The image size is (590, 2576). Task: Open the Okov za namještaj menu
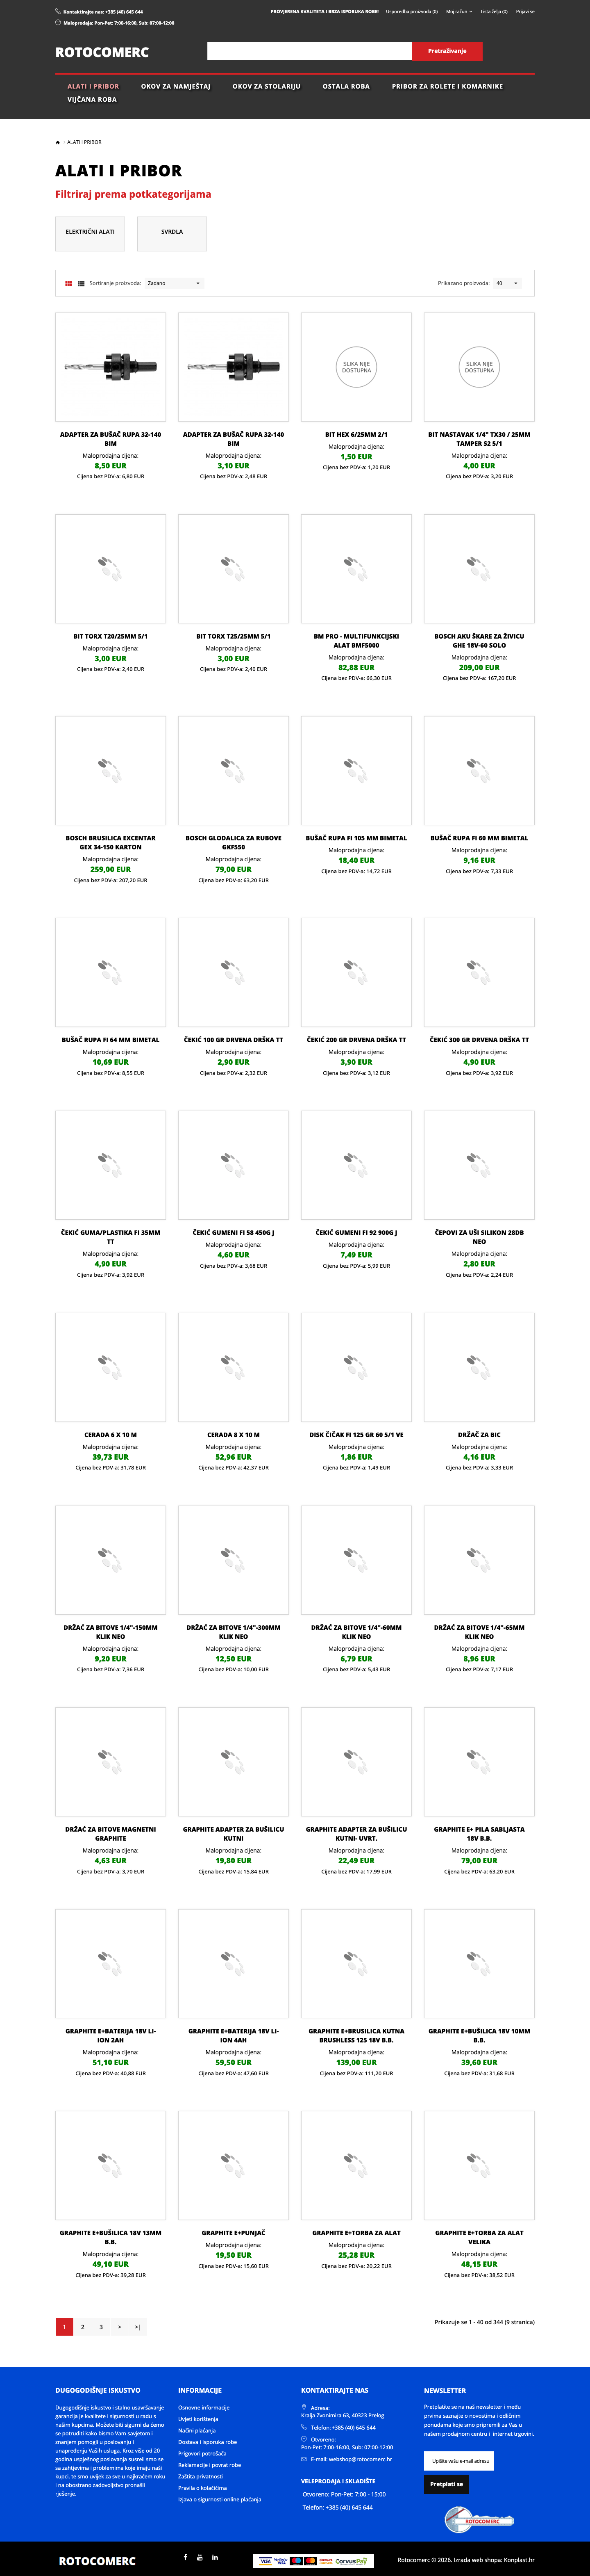pyautogui.click(x=176, y=86)
